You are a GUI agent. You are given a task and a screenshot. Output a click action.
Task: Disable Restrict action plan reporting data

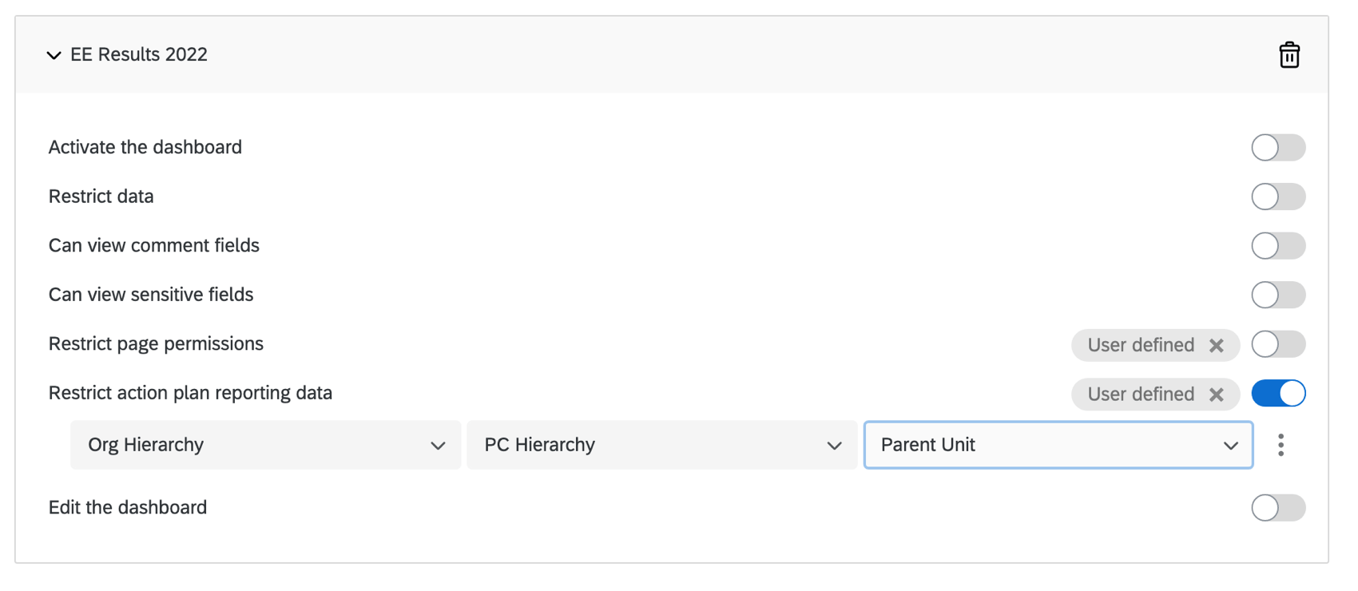(1277, 394)
